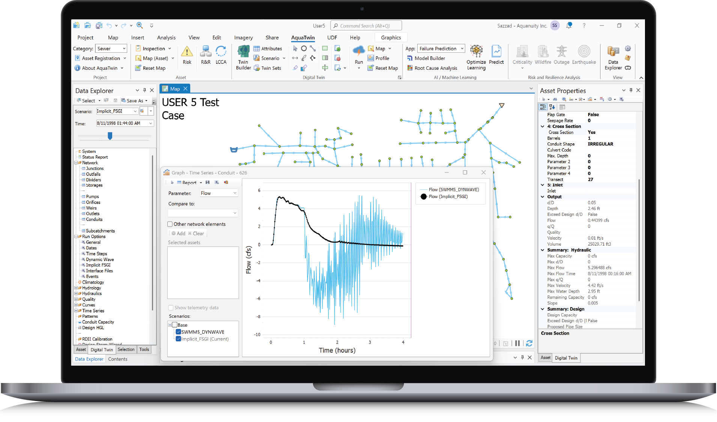Click the time slider handle
This screenshot has height=422, width=717.
[110, 136]
